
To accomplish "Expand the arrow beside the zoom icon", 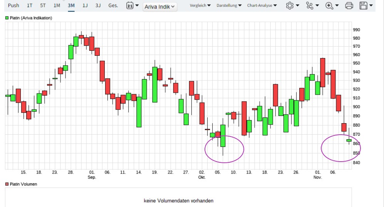I will (337, 5).
